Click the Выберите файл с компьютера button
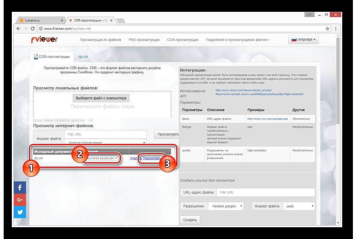 [101, 98]
